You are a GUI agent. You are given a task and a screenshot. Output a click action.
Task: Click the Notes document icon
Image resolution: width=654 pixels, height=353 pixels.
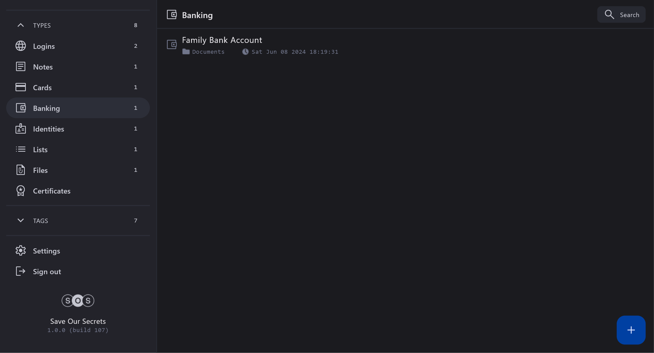tap(21, 67)
